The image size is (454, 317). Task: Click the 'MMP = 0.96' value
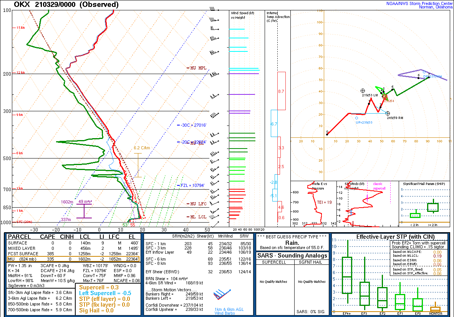coord(124,276)
